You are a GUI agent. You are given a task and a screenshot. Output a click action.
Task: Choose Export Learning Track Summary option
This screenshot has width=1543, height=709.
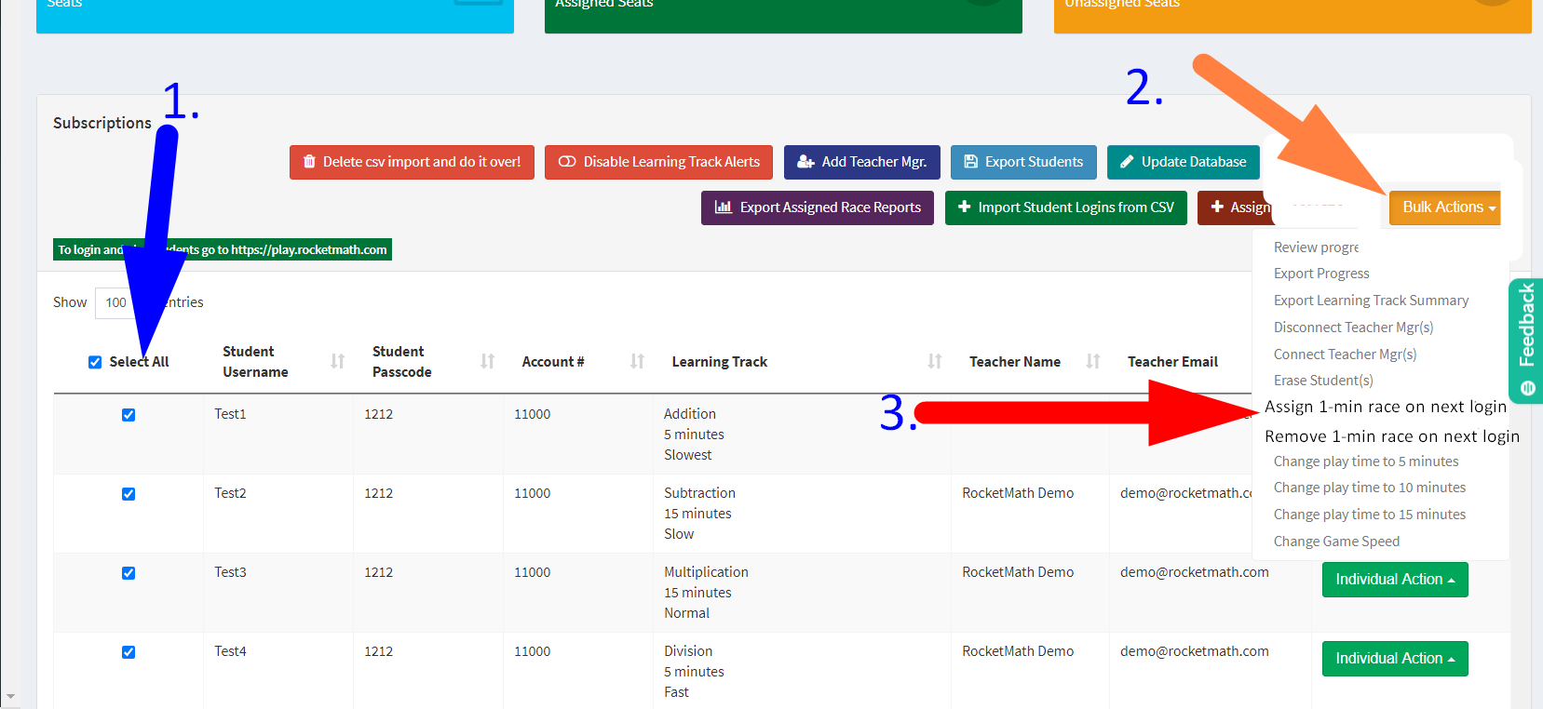[x=1371, y=301]
